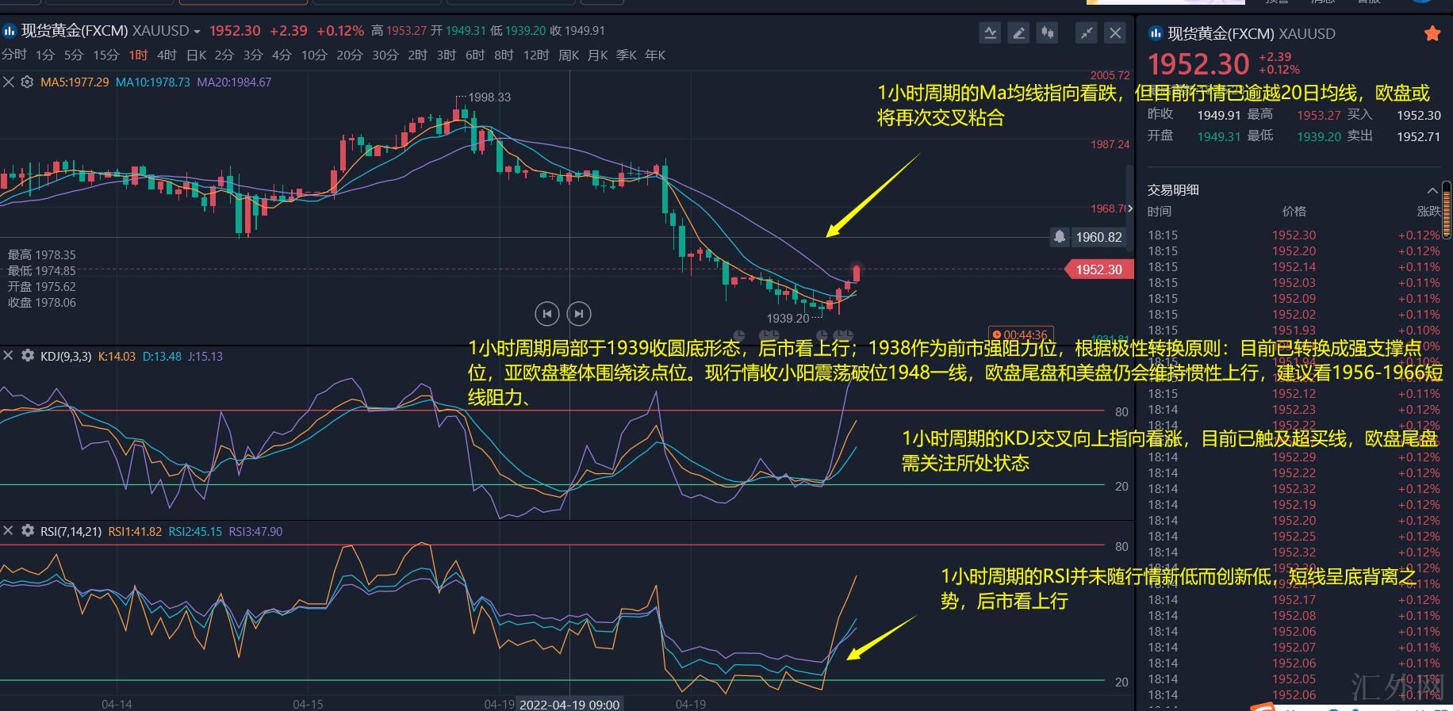The image size is (1453, 711).
Task: Switch to 月K timeframe
Action: (598, 55)
